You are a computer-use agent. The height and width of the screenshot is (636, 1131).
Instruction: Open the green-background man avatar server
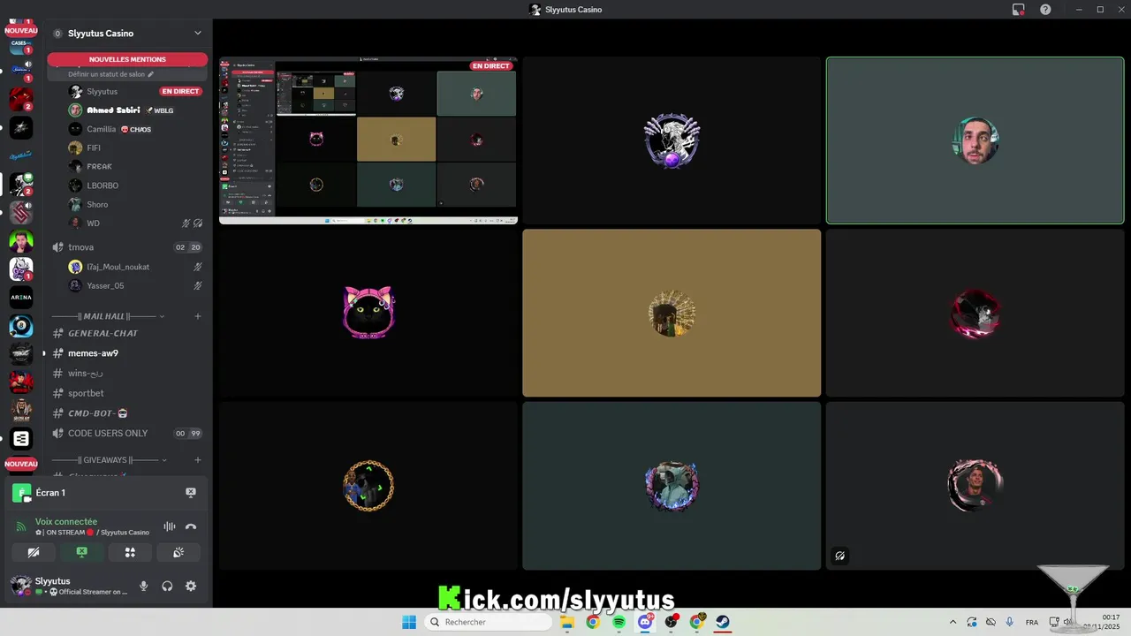21,241
